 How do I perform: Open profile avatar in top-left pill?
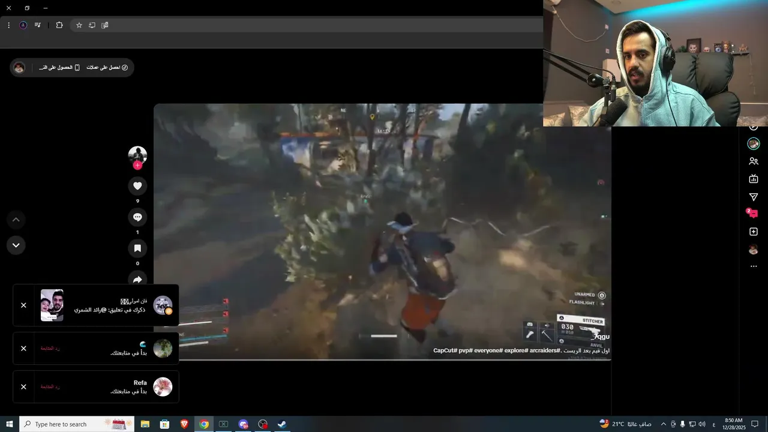tap(19, 68)
